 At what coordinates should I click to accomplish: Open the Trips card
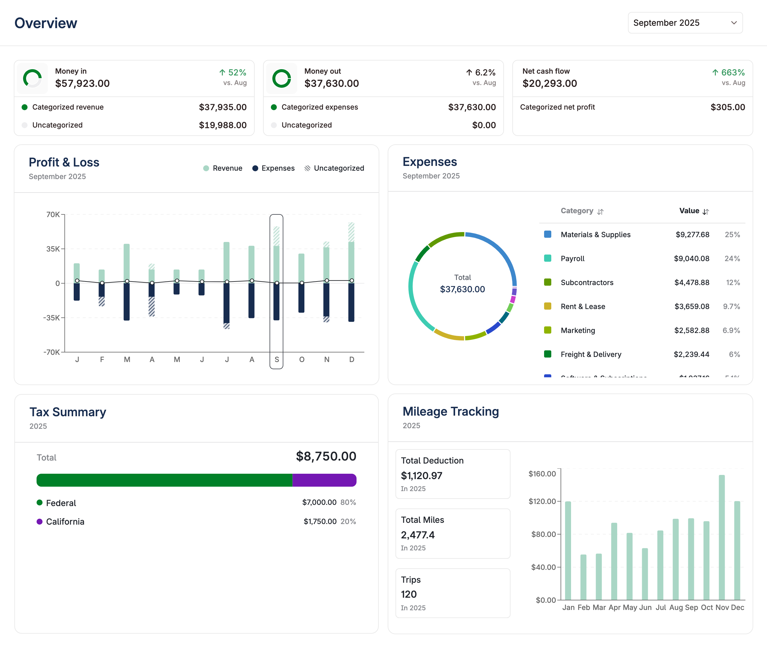pos(453,593)
